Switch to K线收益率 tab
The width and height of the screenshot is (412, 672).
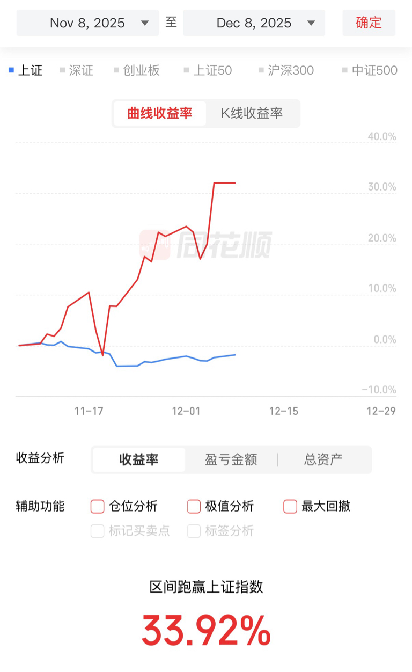252,113
